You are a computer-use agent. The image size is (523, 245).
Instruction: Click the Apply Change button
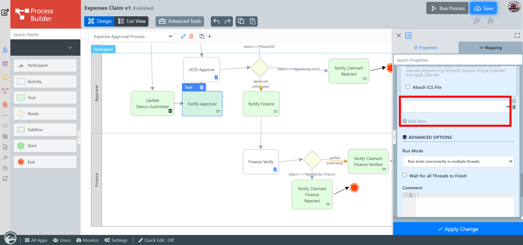(x=458, y=229)
